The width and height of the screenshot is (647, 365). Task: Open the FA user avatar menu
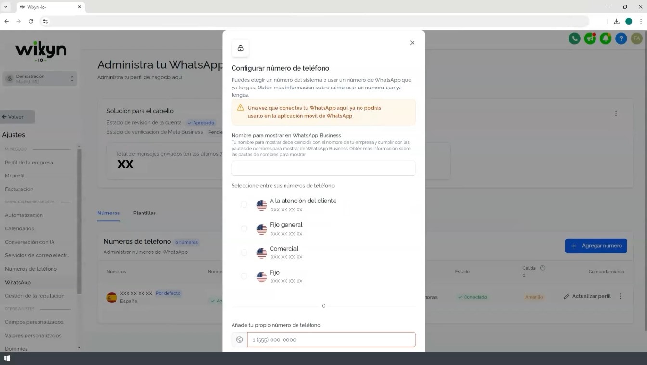coord(637,38)
